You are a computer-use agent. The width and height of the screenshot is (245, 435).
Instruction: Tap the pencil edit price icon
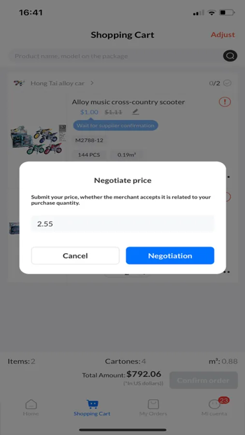pyautogui.click(x=135, y=112)
